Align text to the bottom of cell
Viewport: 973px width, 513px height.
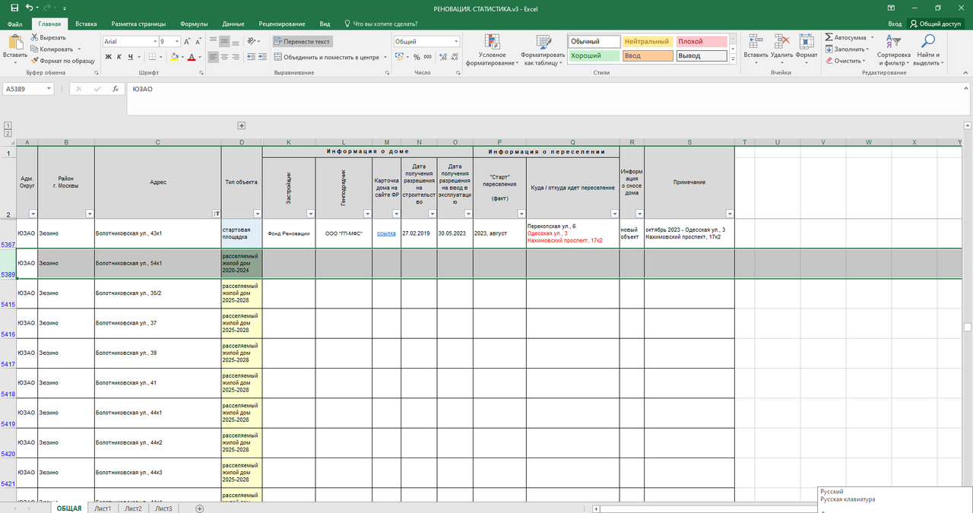coord(236,42)
